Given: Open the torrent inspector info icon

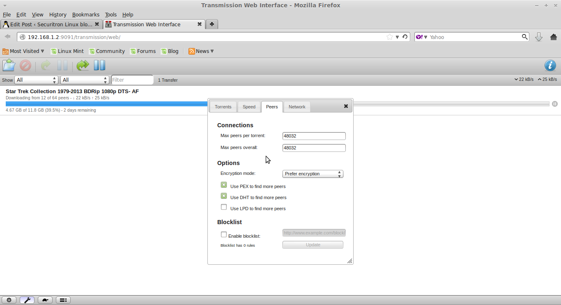Looking at the screenshot, I should [x=550, y=65].
